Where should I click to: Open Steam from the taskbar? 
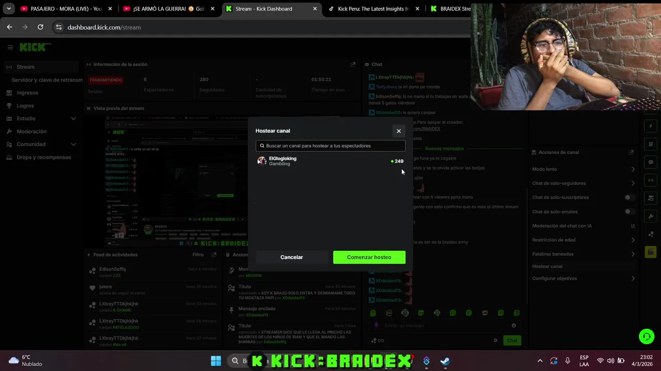tap(445, 361)
